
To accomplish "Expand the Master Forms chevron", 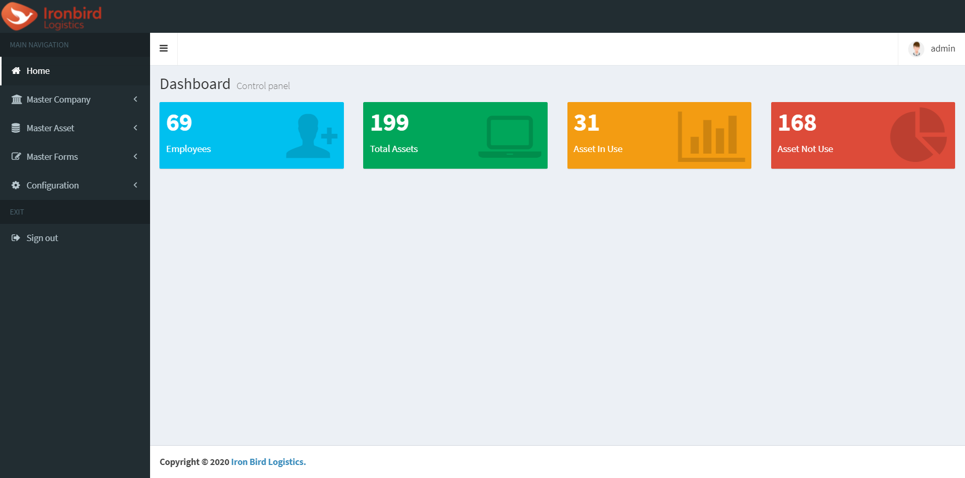I will pos(135,156).
